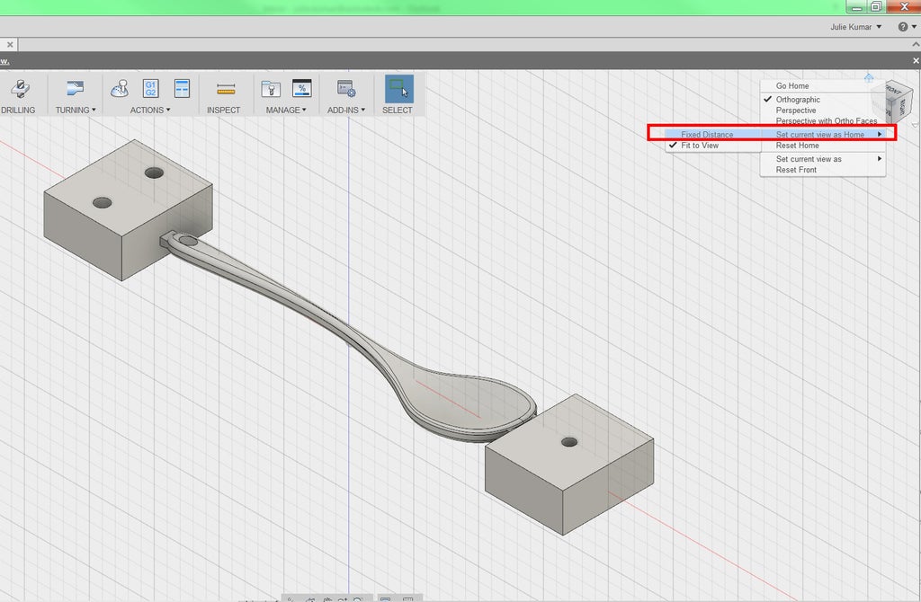Click the Turning operation icon
The image size is (921, 602).
76,88
